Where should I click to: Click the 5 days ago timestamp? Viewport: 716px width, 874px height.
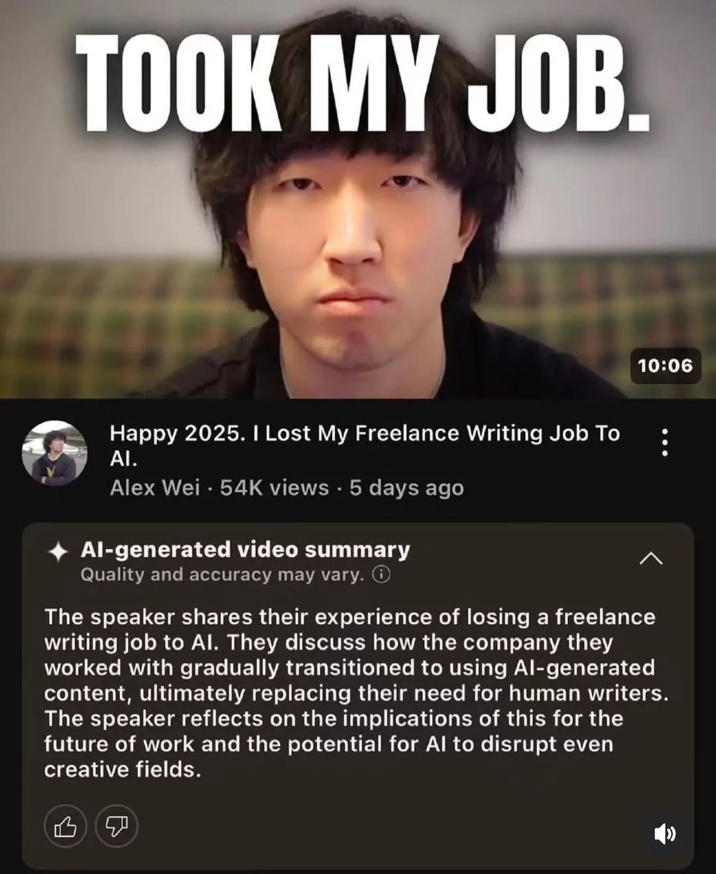coord(406,488)
